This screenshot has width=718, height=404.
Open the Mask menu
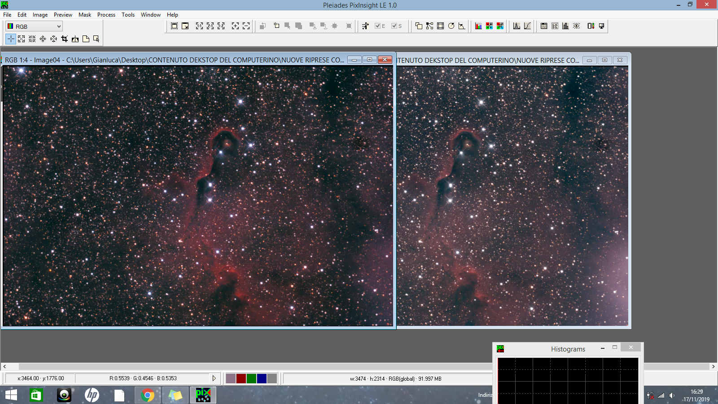pyautogui.click(x=85, y=15)
